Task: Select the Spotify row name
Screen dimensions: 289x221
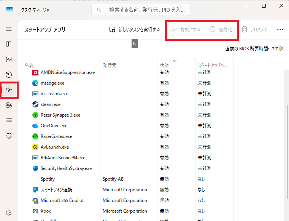Action: [48, 179]
